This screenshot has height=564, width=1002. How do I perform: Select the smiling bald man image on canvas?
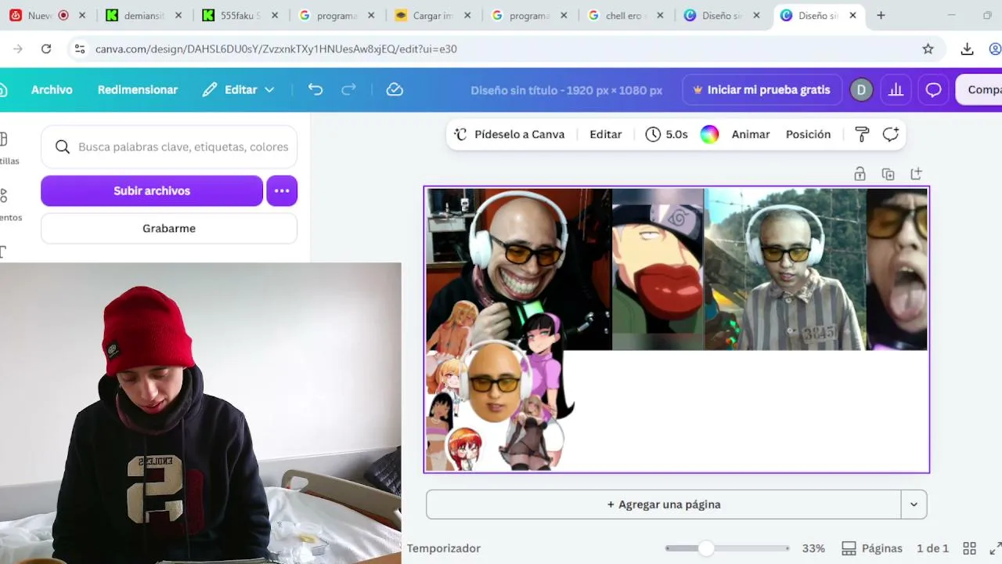pos(518,268)
